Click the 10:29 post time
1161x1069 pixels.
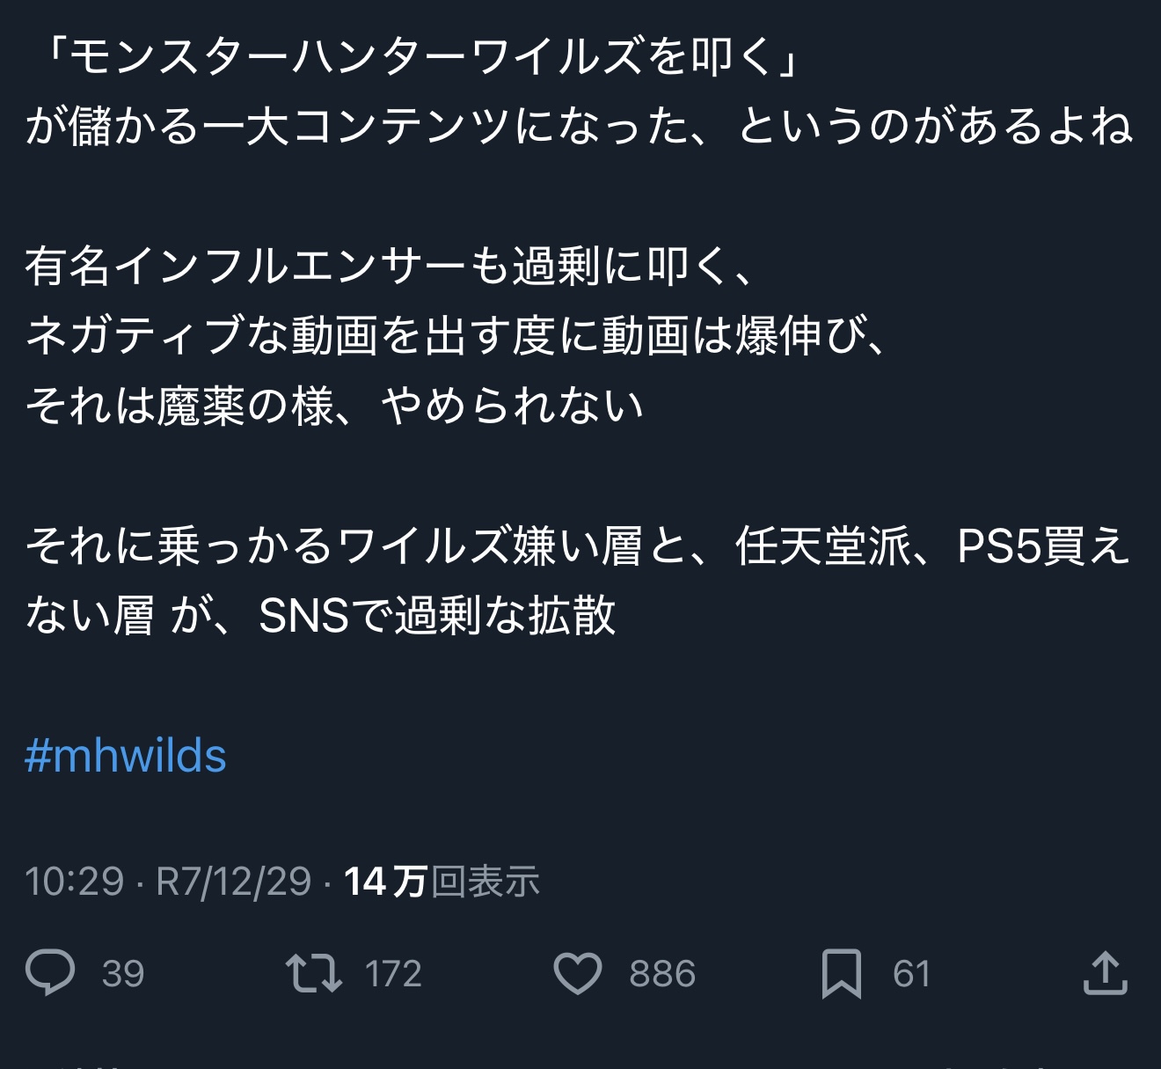pyautogui.click(x=75, y=882)
